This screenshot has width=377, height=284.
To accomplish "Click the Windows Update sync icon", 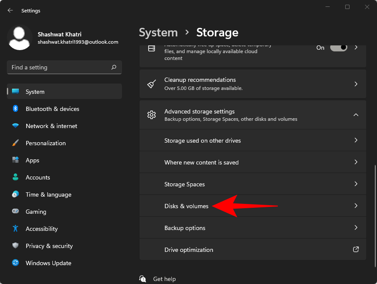I will (15, 263).
